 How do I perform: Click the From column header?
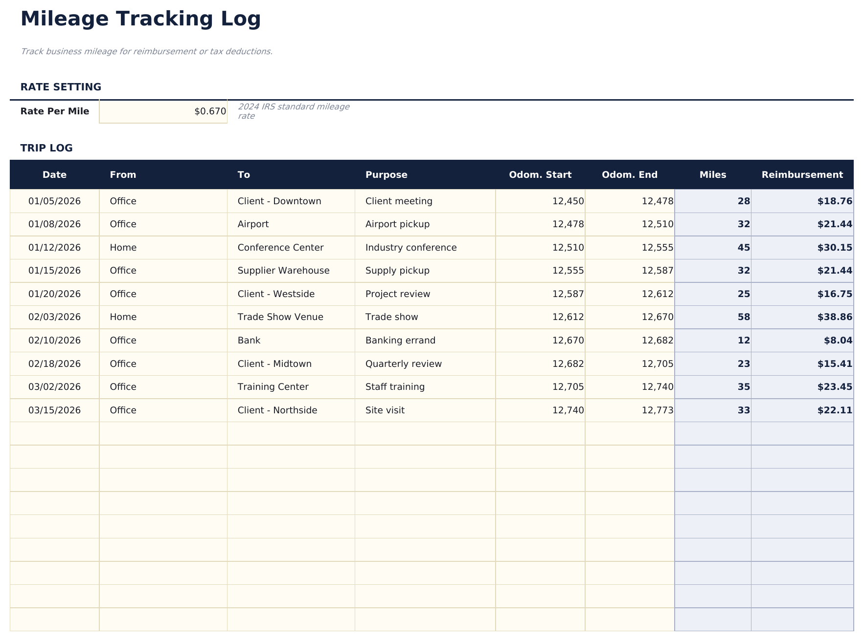coord(123,174)
